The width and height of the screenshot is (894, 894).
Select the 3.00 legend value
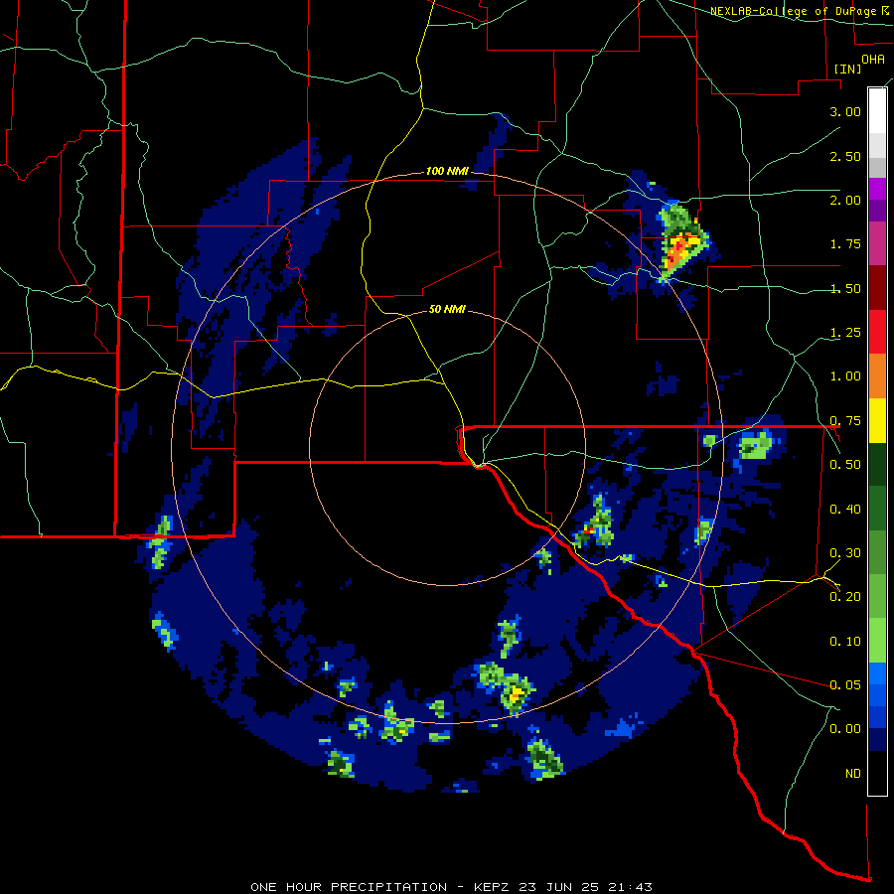click(845, 111)
